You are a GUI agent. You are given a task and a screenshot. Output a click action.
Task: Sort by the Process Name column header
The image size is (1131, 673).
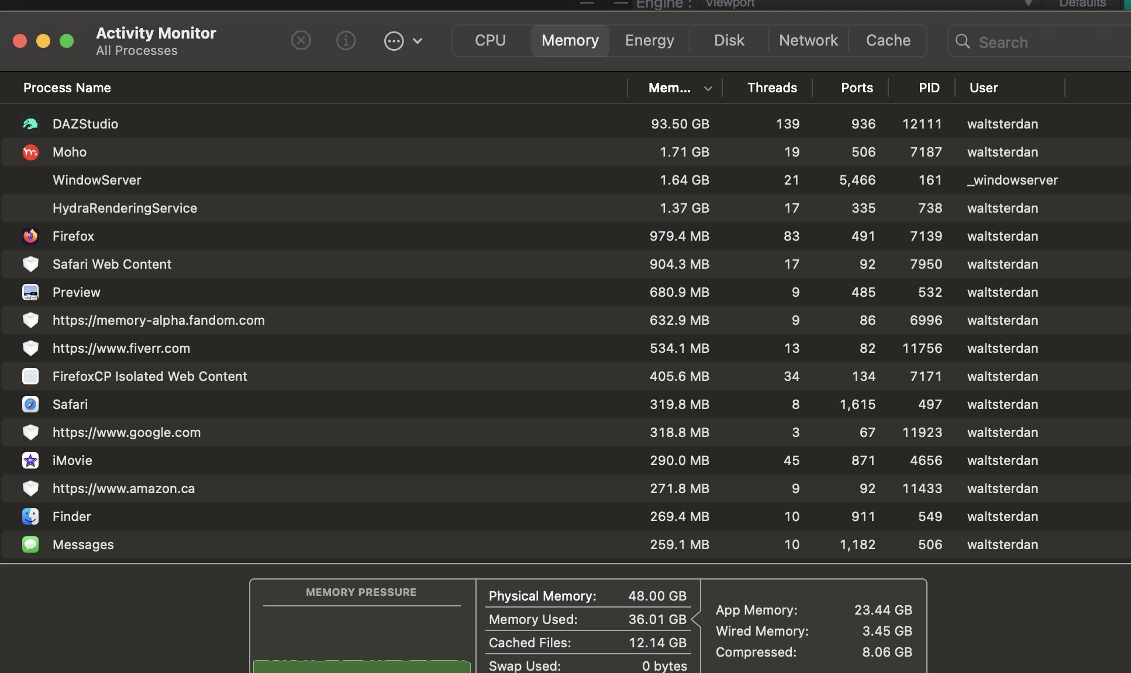click(67, 88)
